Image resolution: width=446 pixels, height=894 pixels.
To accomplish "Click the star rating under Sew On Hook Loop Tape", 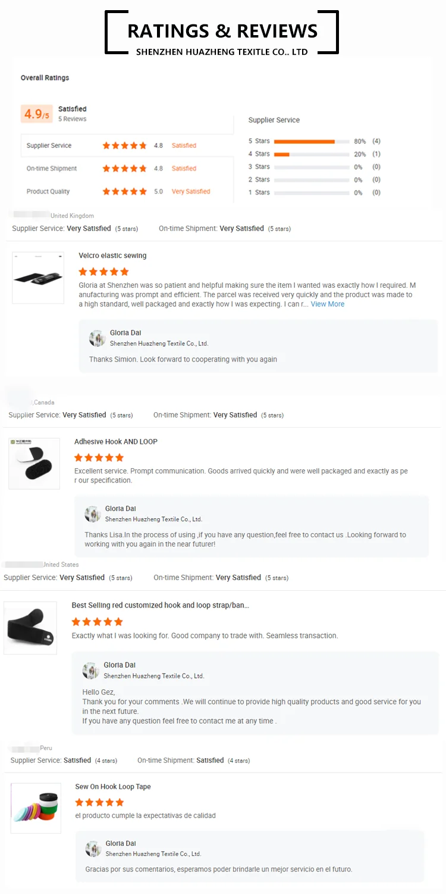I will click(x=100, y=802).
